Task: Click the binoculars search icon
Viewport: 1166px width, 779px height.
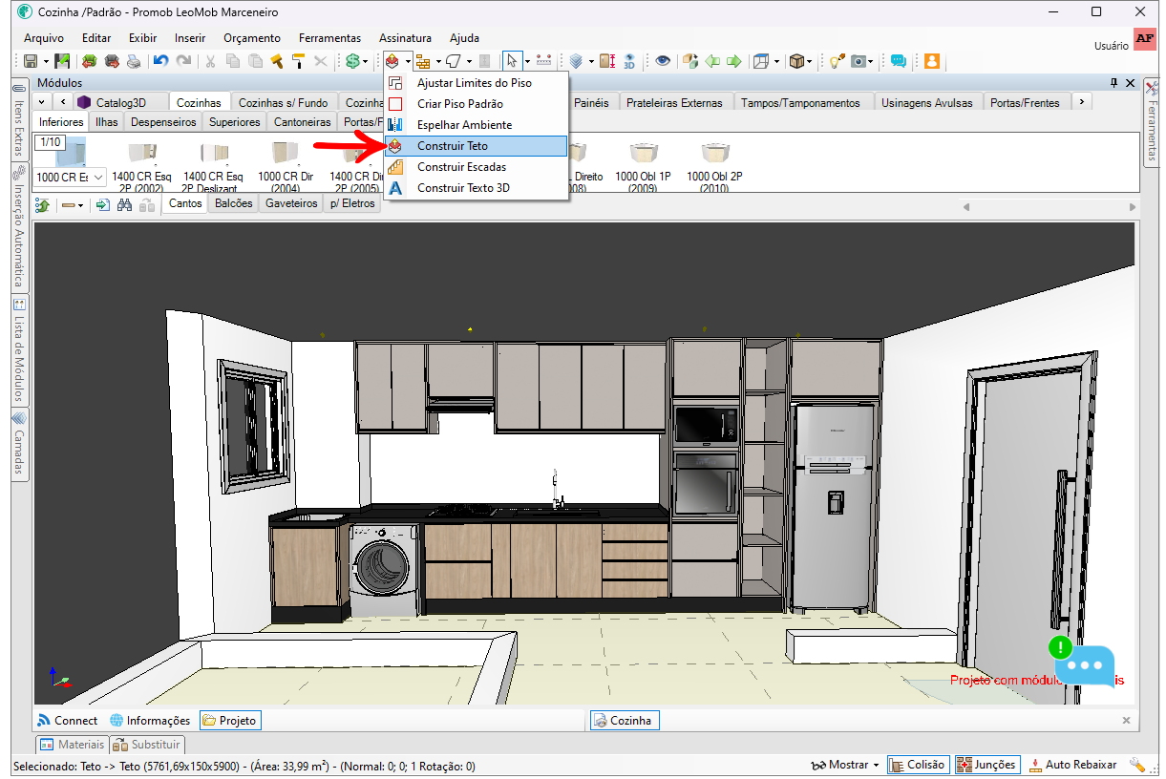Action: [124, 204]
